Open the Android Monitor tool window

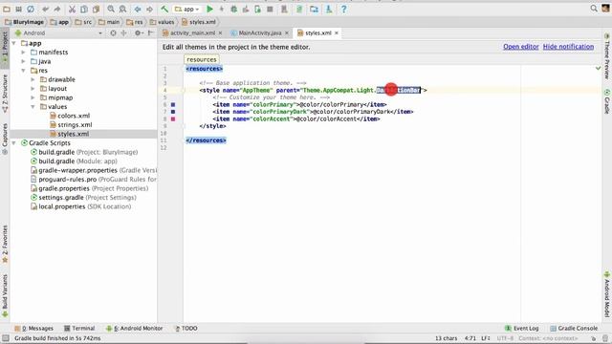(135, 329)
